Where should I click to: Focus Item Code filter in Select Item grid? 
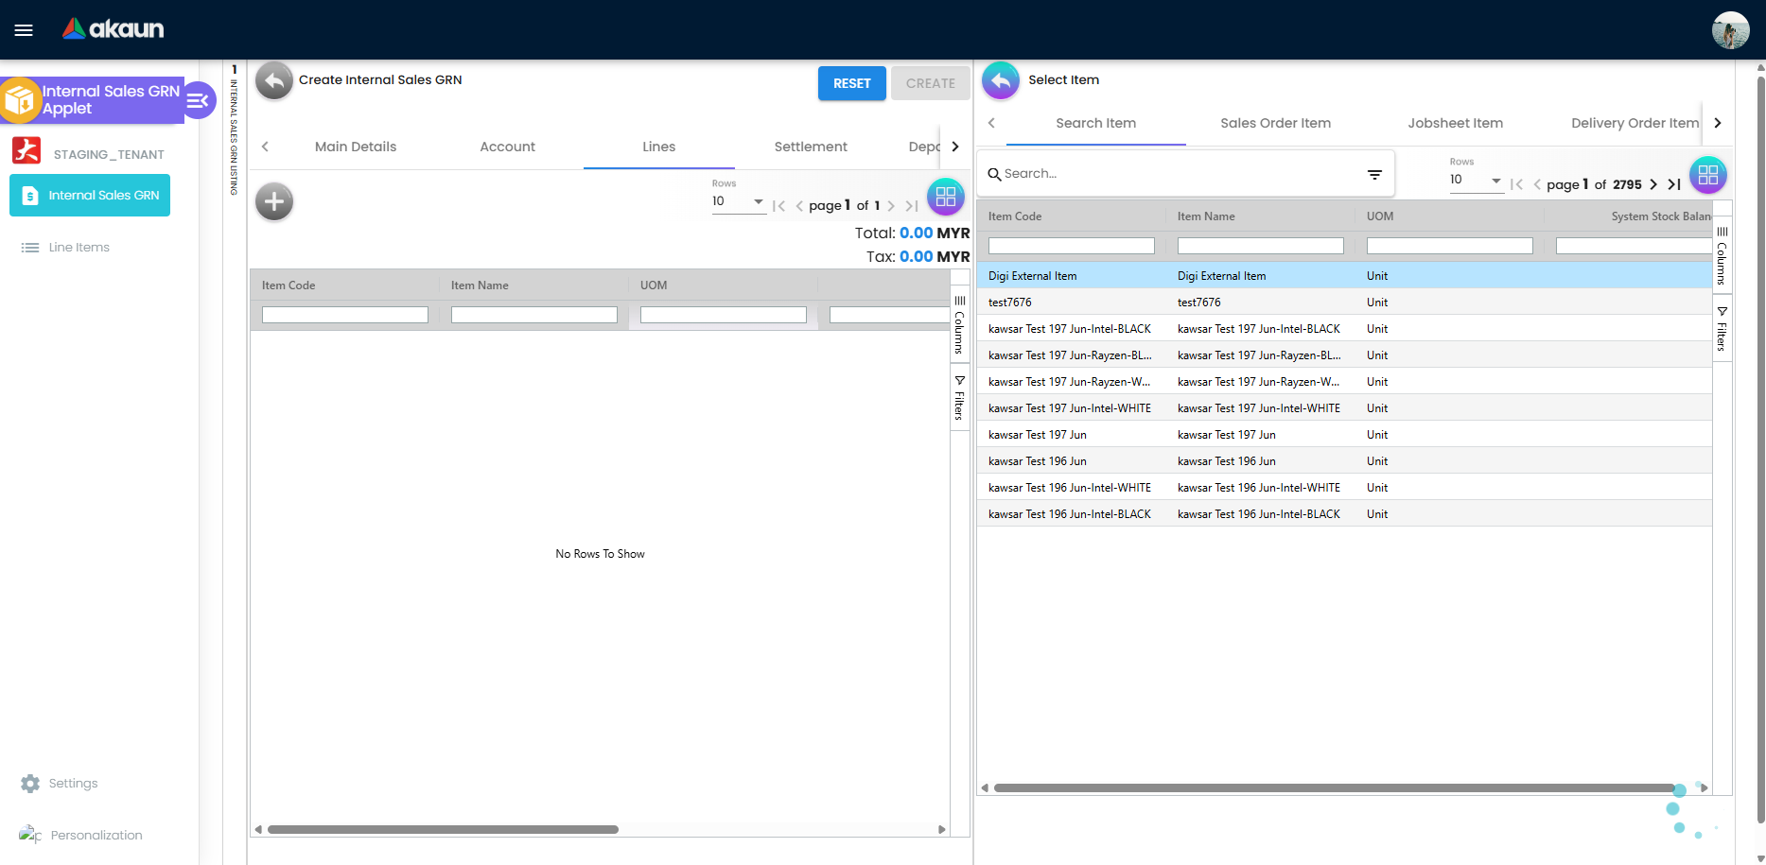[1071, 246]
